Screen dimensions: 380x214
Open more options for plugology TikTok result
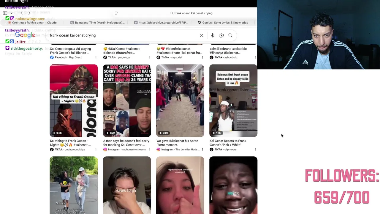[149, 57]
